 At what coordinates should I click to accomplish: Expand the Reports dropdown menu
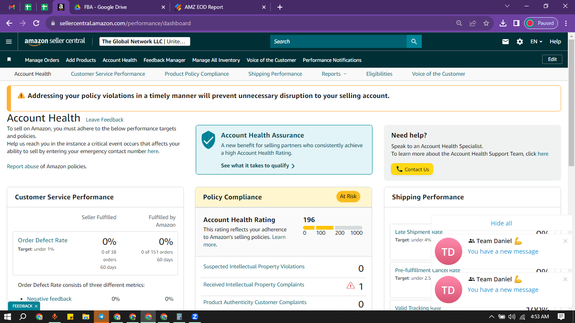(334, 74)
